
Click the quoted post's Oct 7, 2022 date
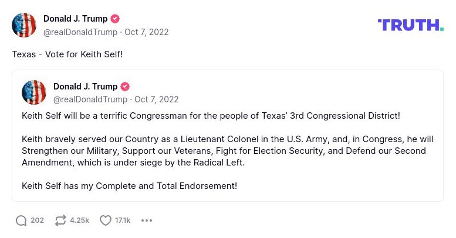point(156,99)
